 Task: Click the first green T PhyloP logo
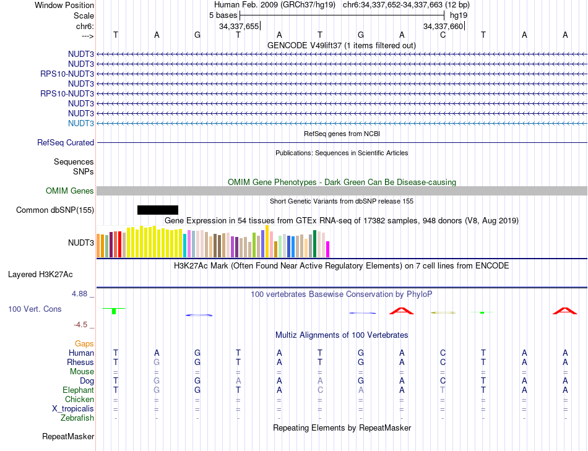click(114, 311)
